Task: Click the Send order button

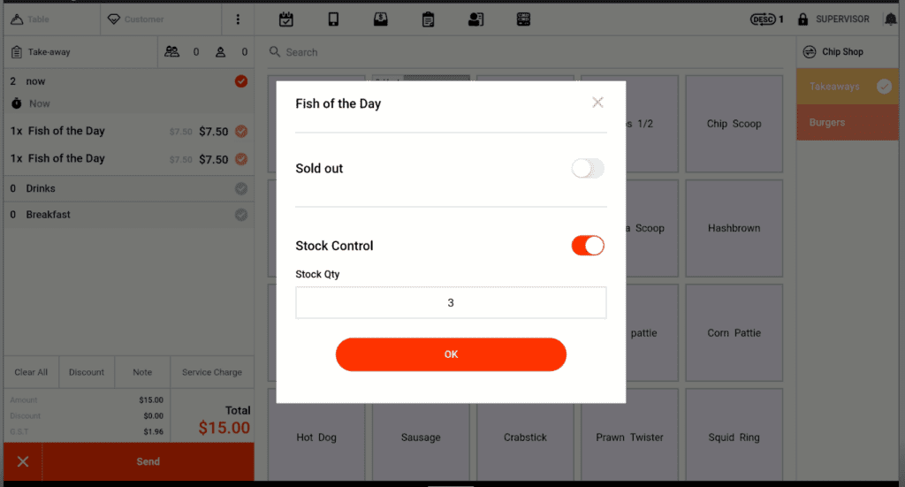Action: point(148,461)
